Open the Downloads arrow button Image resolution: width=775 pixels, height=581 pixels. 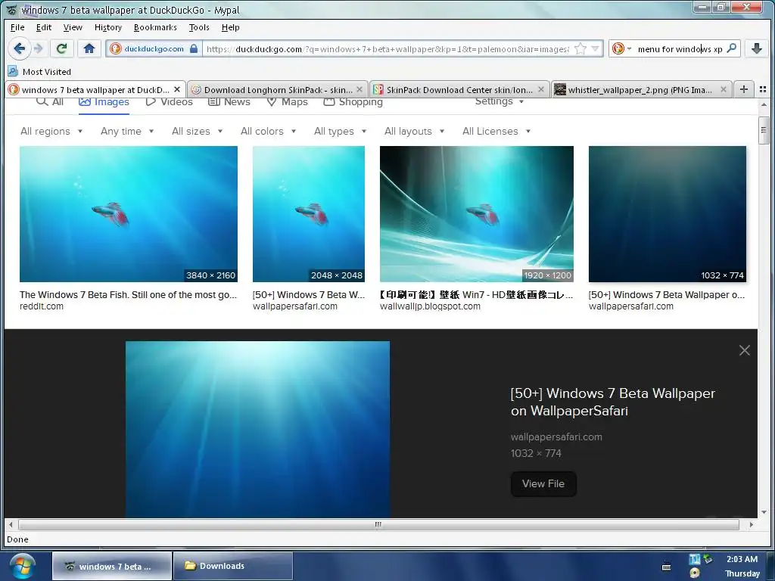[756, 48]
